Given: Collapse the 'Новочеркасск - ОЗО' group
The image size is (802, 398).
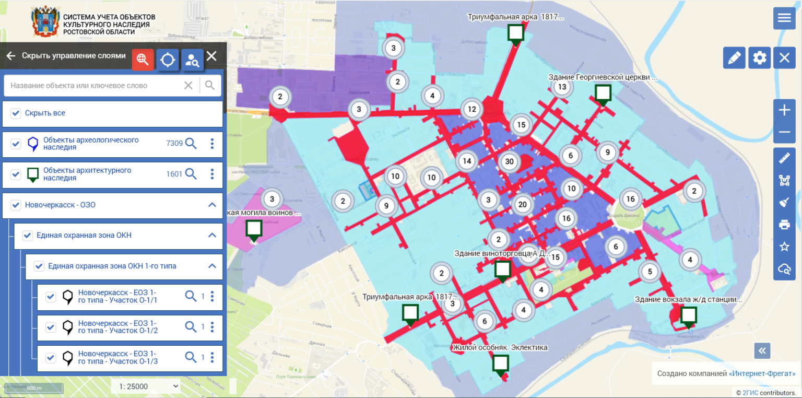Looking at the screenshot, I should pos(212,205).
